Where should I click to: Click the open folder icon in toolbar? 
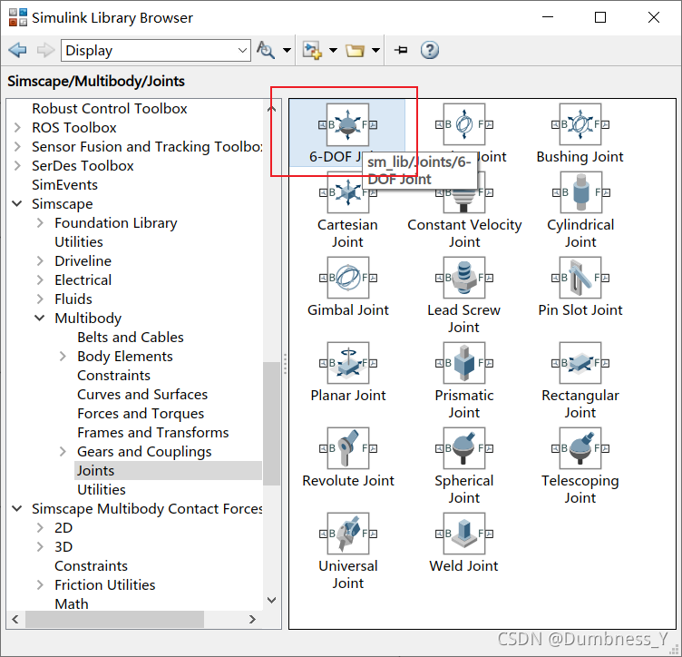pyautogui.click(x=355, y=51)
